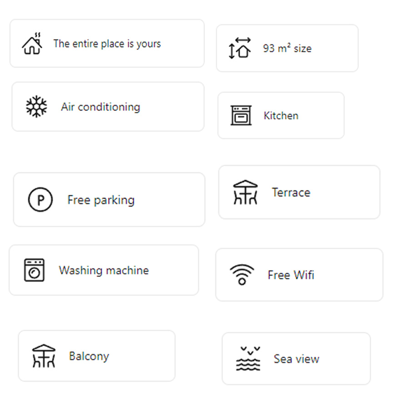
Task: Select the "Air conditioning" label
Action: click(100, 107)
